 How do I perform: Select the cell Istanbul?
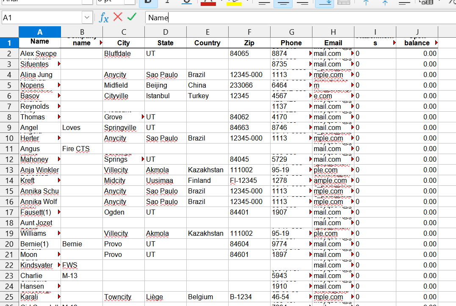(166, 96)
